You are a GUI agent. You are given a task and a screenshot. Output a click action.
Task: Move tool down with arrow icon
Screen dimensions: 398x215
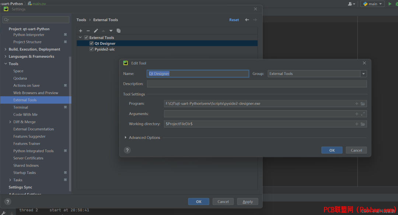tap(111, 31)
